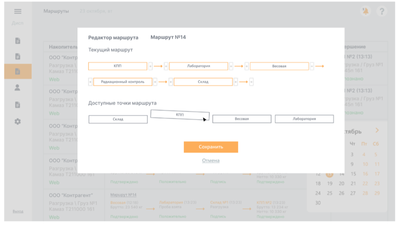Pick Лаборатория from available route points
The height and width of the screenshot is (226, 399).
coord(305,119)
